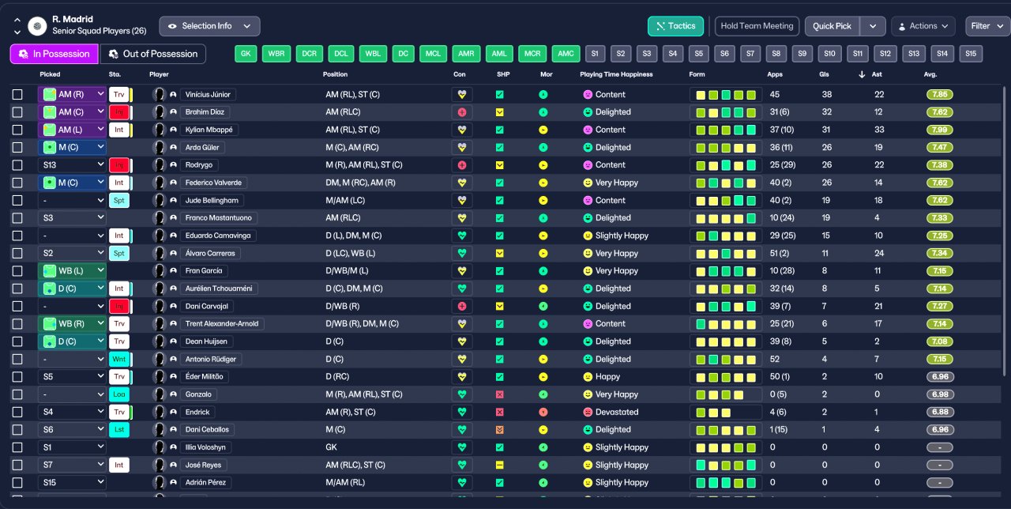Open the Selection Info dropdown
The image size is (1011, 509).
click(209, 26)
